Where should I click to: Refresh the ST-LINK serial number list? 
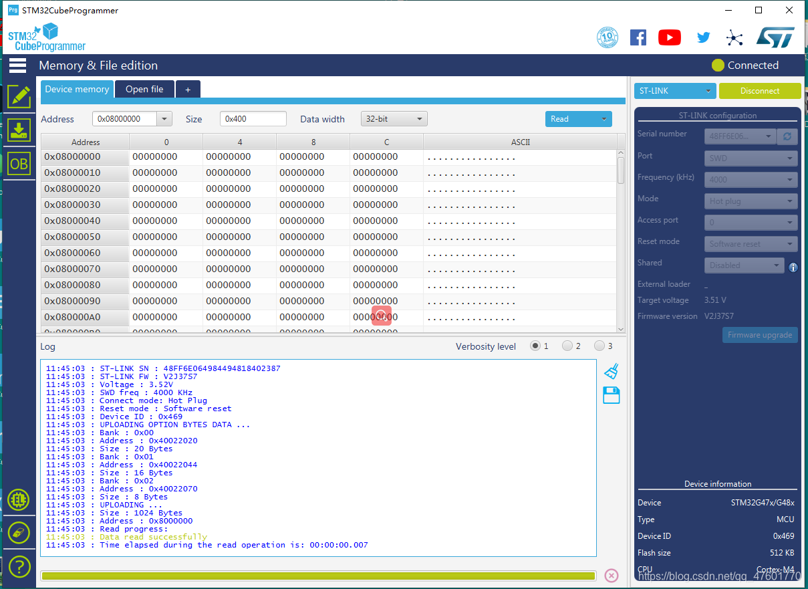pyautogui.click(x=787, y=136)
